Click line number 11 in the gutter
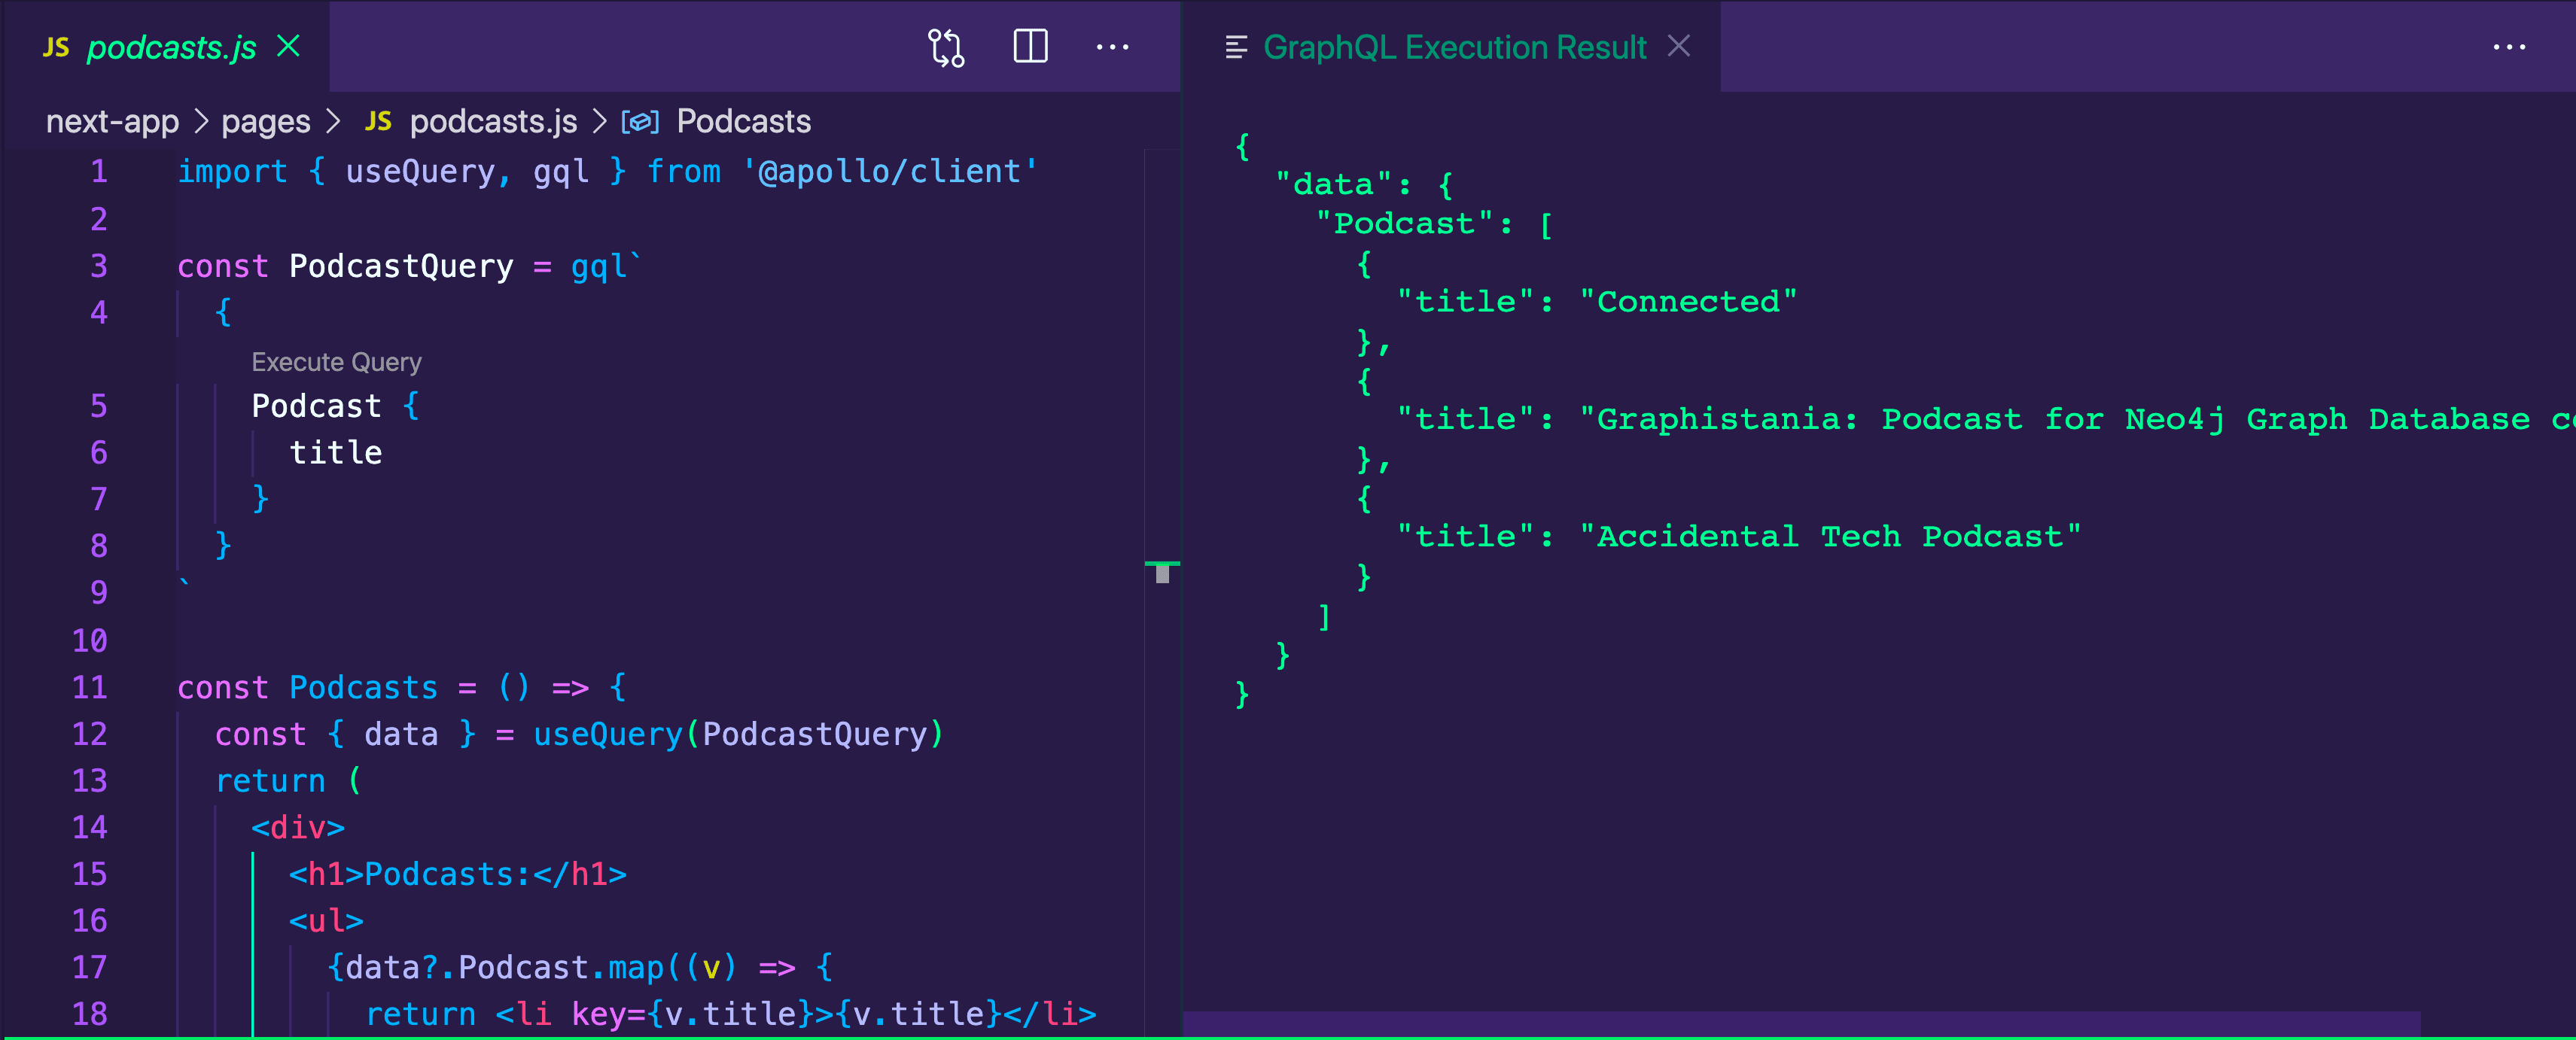 tap(90, 688)
